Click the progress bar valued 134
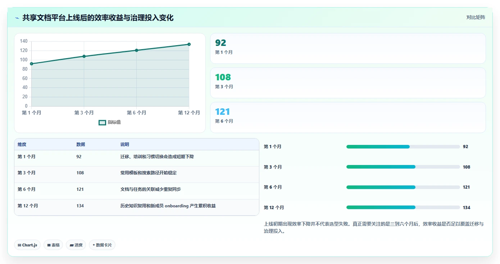The image size is (500, 264). pyautogui.click(x=403, y=207)
